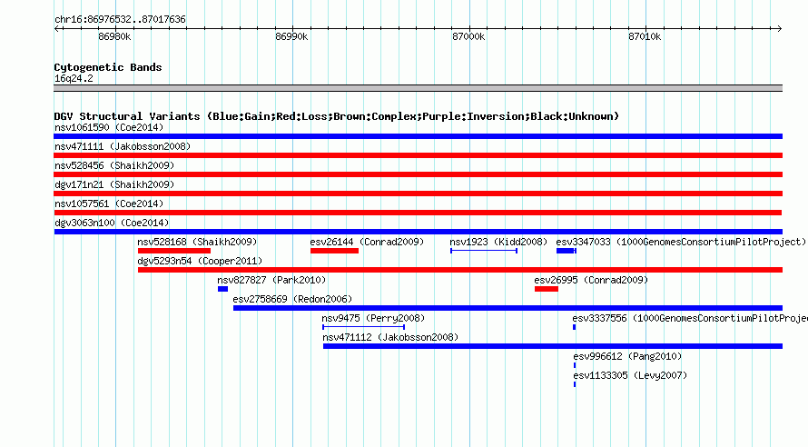The height and width of the screenshot is (447, 808).
Task: Select the chr16:86976532..87017636 coordinates text
Action: (x=120, y=20)
